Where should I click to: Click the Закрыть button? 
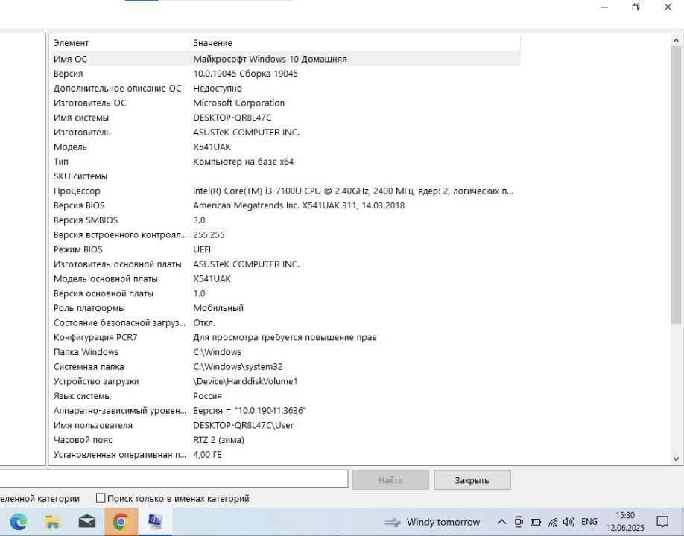pos(472,480)
